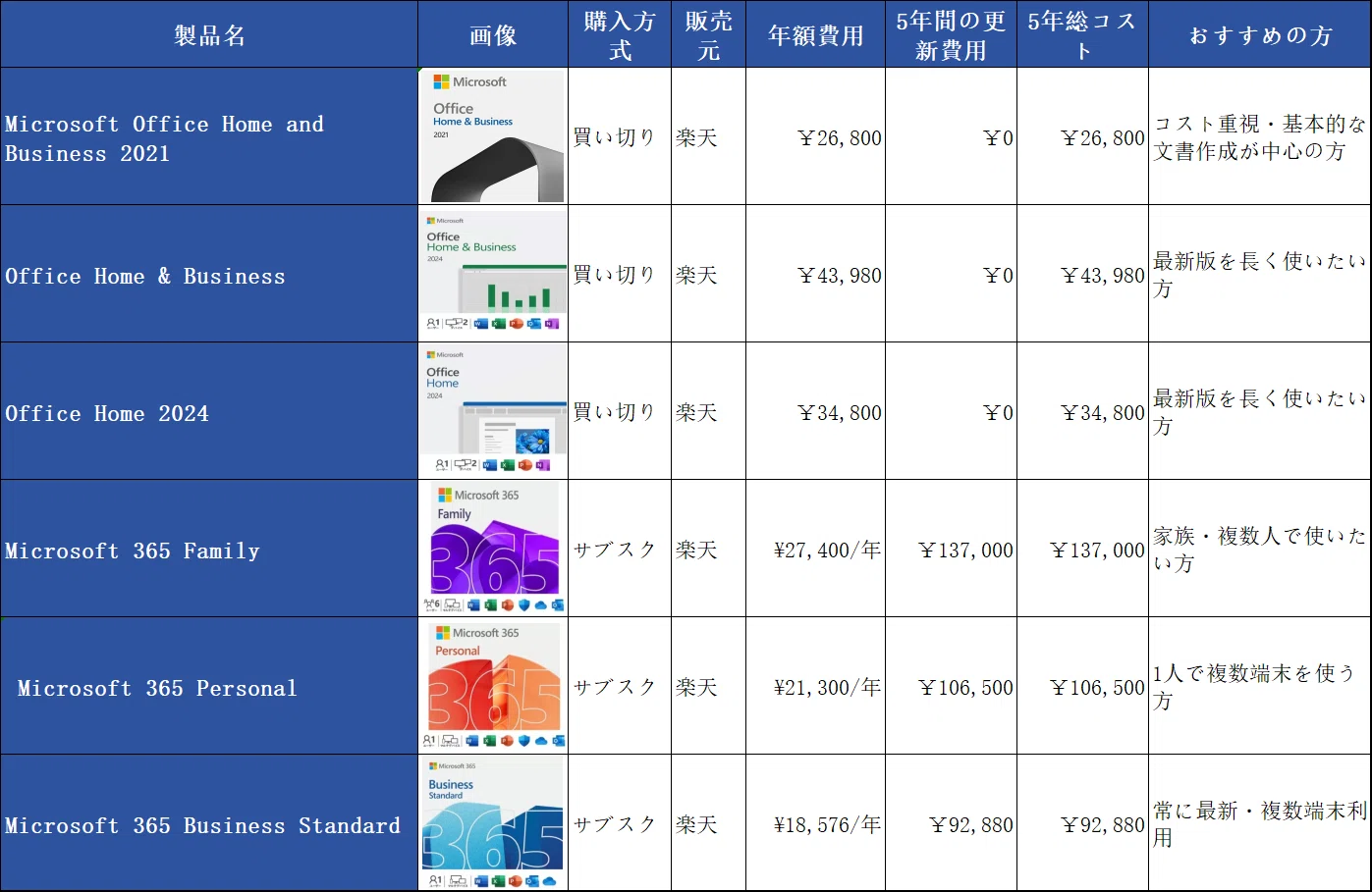The image size is (1372, 892).
Task: Click the ¥106,500 five-year renewal cost cell
Action: point(951,686)
